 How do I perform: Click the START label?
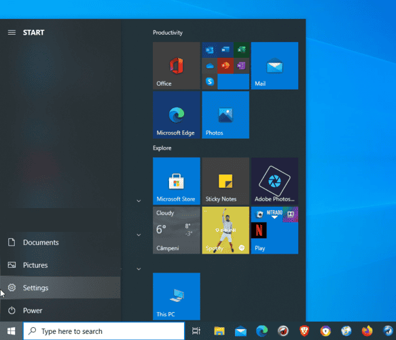(x=33, y=33)
